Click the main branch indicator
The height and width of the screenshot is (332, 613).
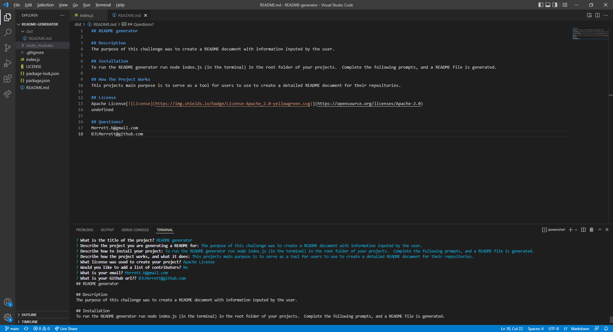(x=12, y=328)
